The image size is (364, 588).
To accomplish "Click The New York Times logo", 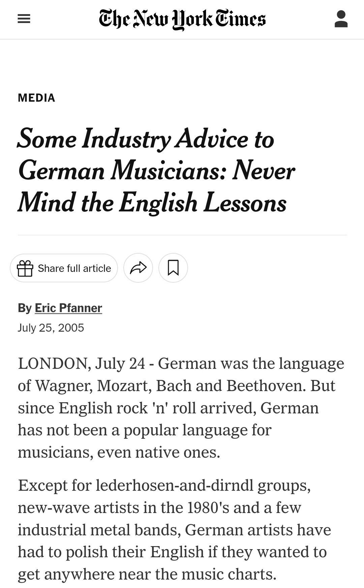I will [182, 19].
